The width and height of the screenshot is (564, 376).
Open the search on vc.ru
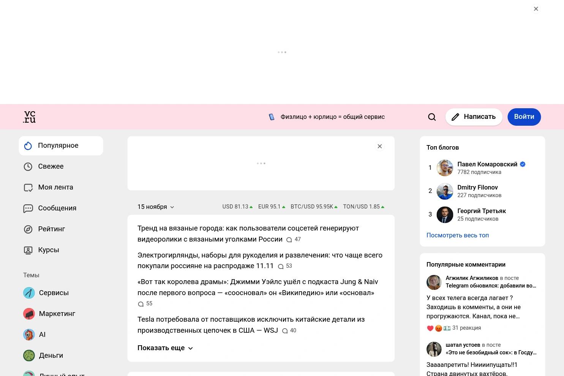click(x=432, y=117)
